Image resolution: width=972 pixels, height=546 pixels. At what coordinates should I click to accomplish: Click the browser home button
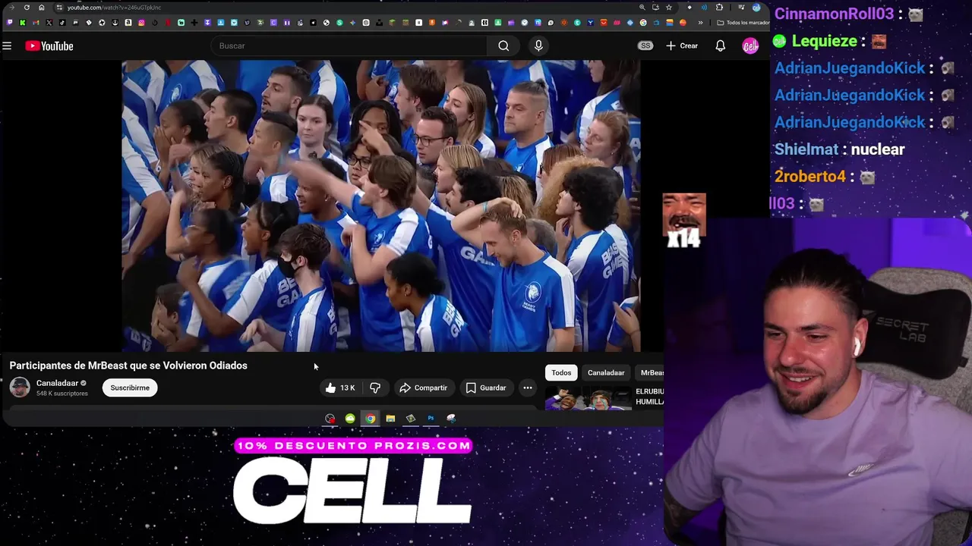pyautogui.click(x=42, y=8)
